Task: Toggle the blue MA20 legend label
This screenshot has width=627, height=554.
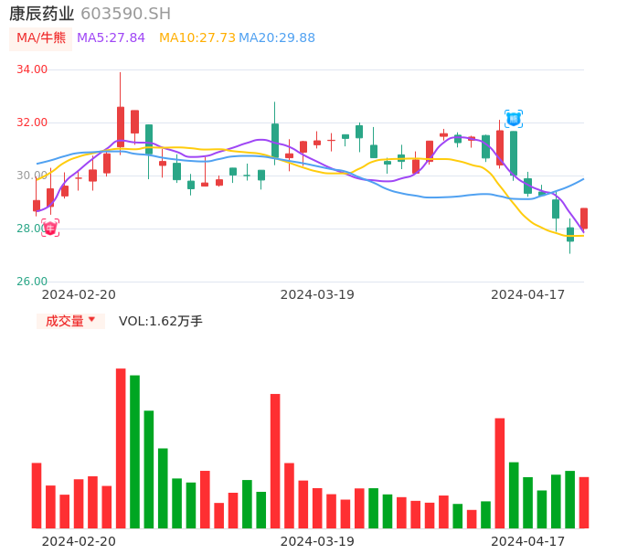Action: tap(277, 38)
